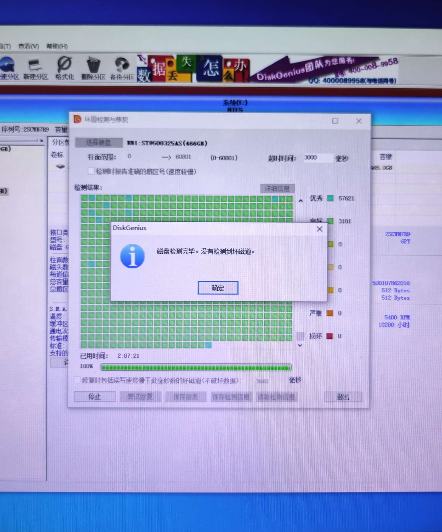
Task: Close the DiskGenius message dialog
Action: (x=319, y=229)
